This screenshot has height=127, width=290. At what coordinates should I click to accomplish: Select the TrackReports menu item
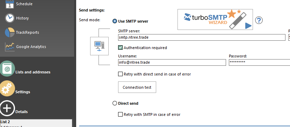(28, 32)
